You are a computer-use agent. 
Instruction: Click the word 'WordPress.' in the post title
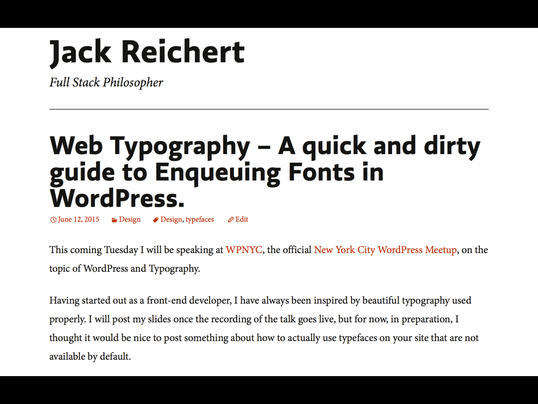117,198
